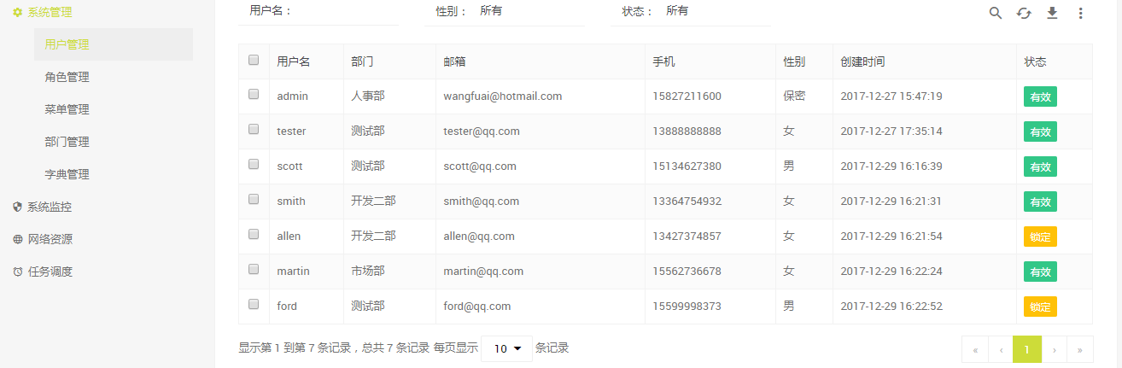Viewport: 1122px width, 368px height.
Task: Expand the 任务调度 menu section
Action: click(50, 272)
